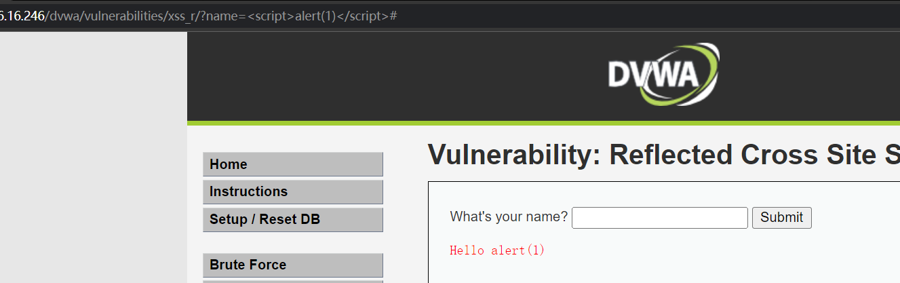Click the browser address bar URL
900x283 pixels.
pos(198,16)
